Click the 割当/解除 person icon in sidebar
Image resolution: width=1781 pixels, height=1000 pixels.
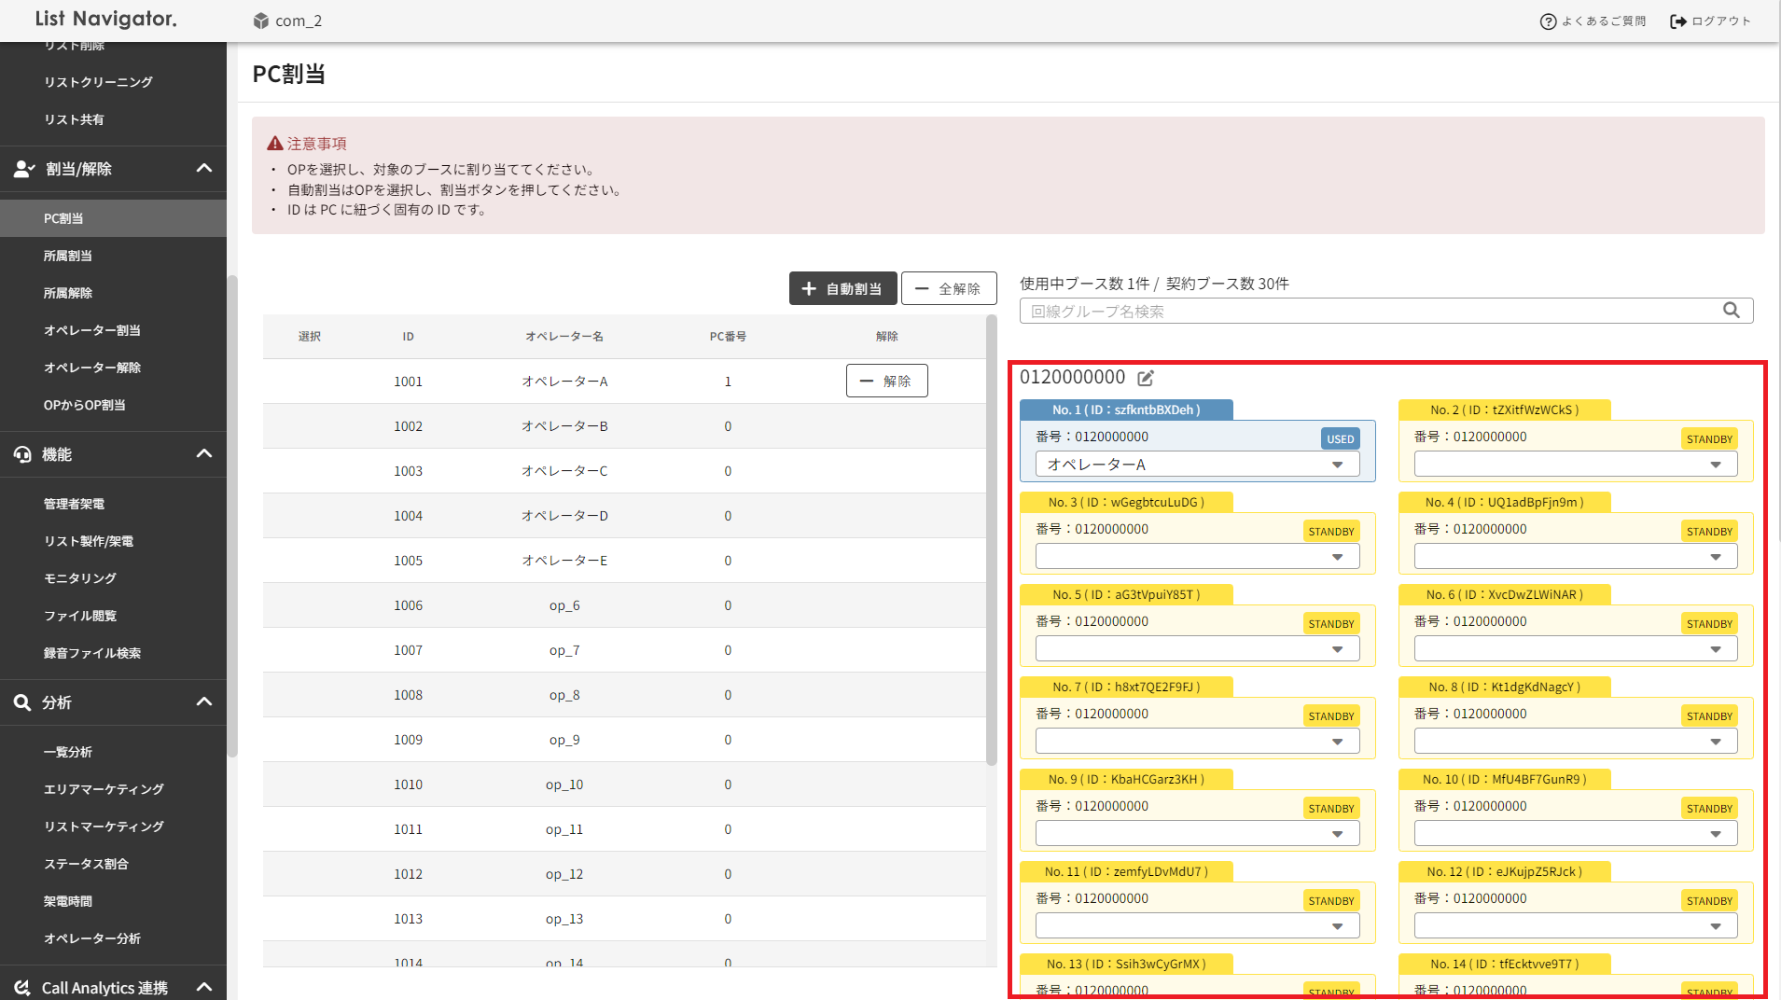(24, 169)
